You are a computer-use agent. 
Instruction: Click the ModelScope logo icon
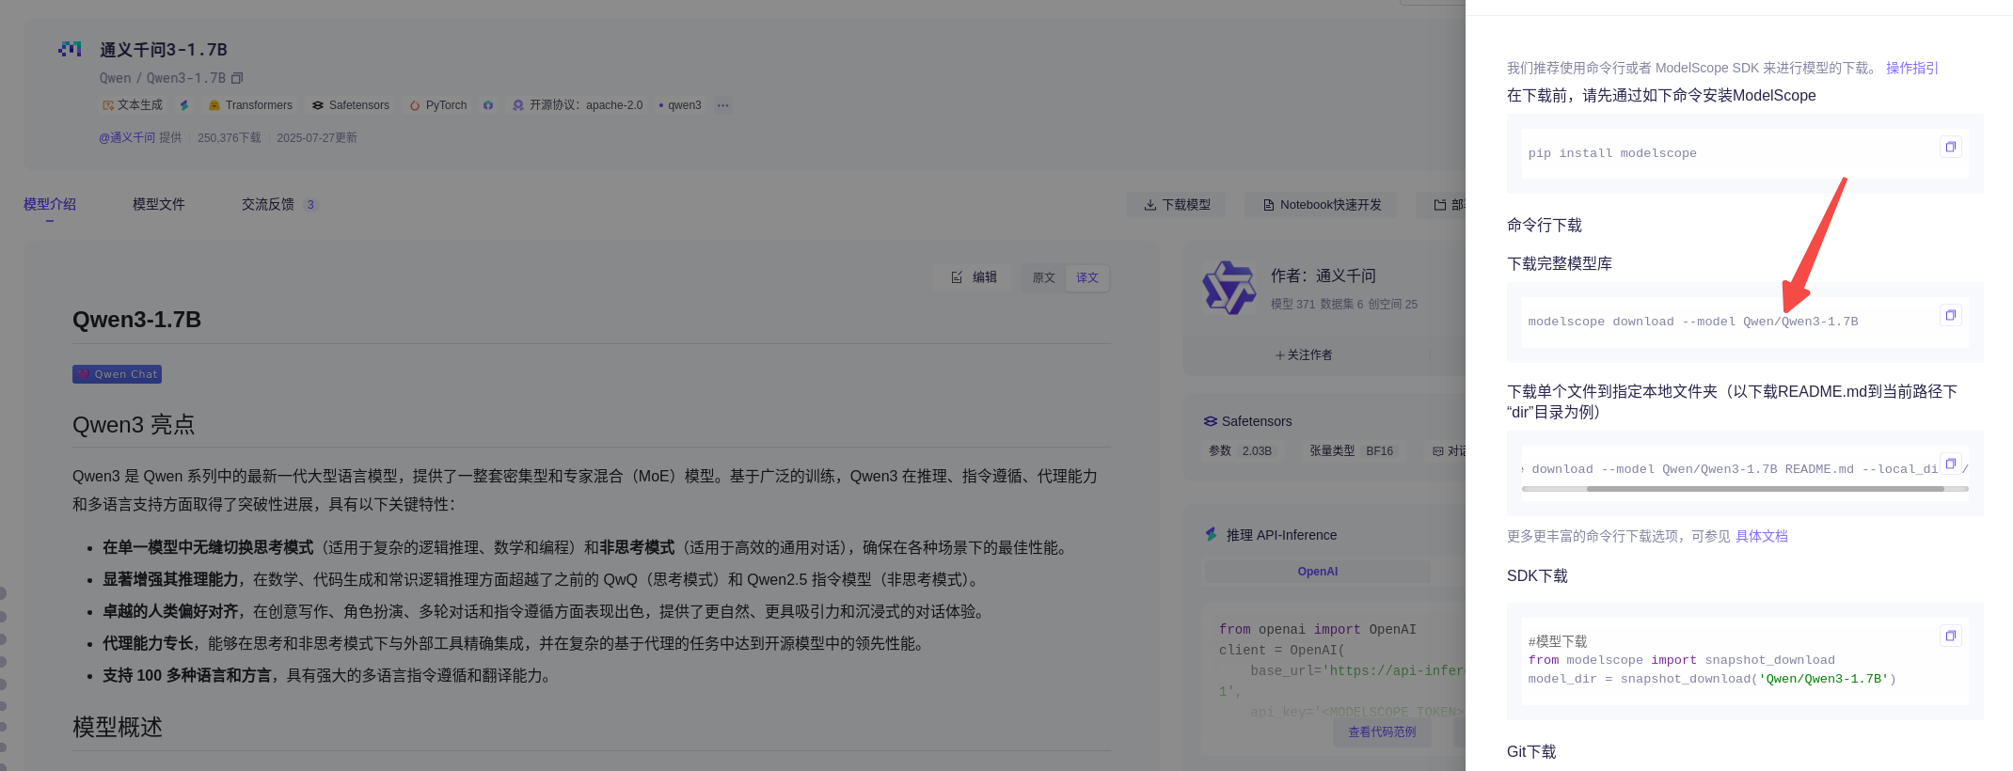tap(71, 49)
